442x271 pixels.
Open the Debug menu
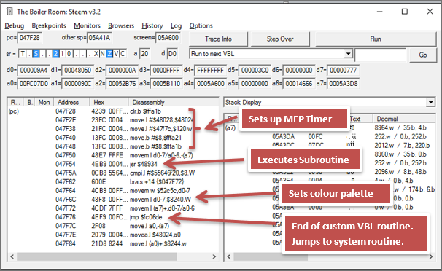[15, 26]
